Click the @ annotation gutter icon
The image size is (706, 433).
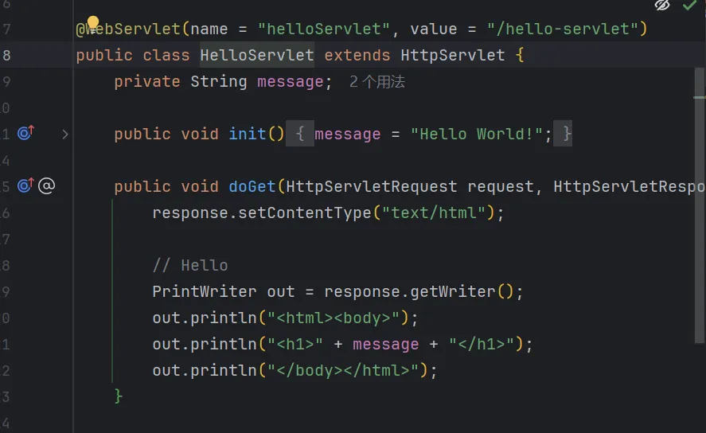point(46,185)
